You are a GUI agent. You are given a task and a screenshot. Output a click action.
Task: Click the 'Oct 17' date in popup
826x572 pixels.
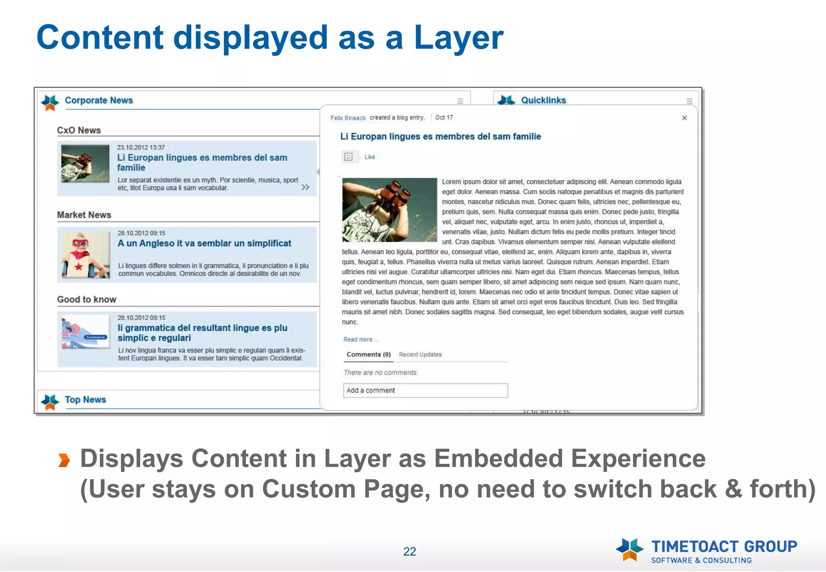pos(444,117)
